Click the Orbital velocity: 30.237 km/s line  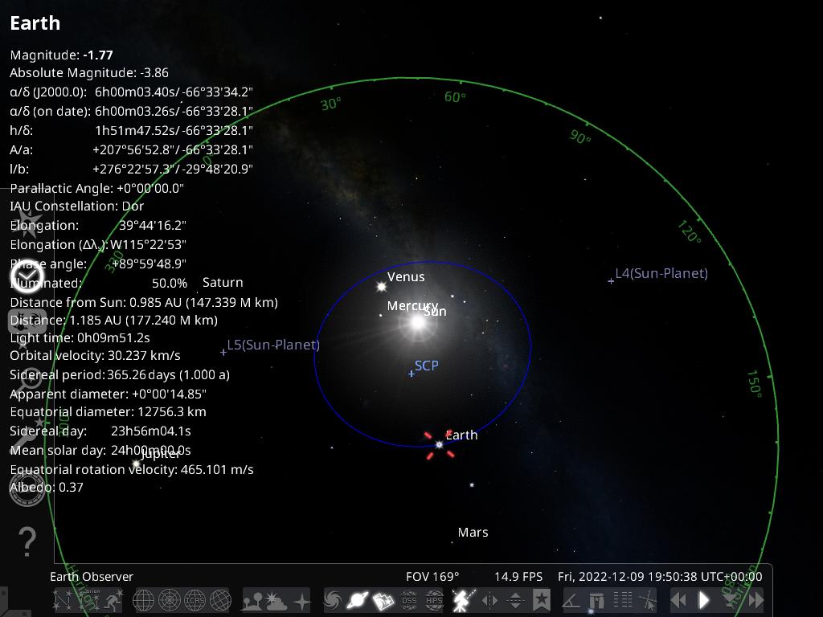tap(95, 356)
